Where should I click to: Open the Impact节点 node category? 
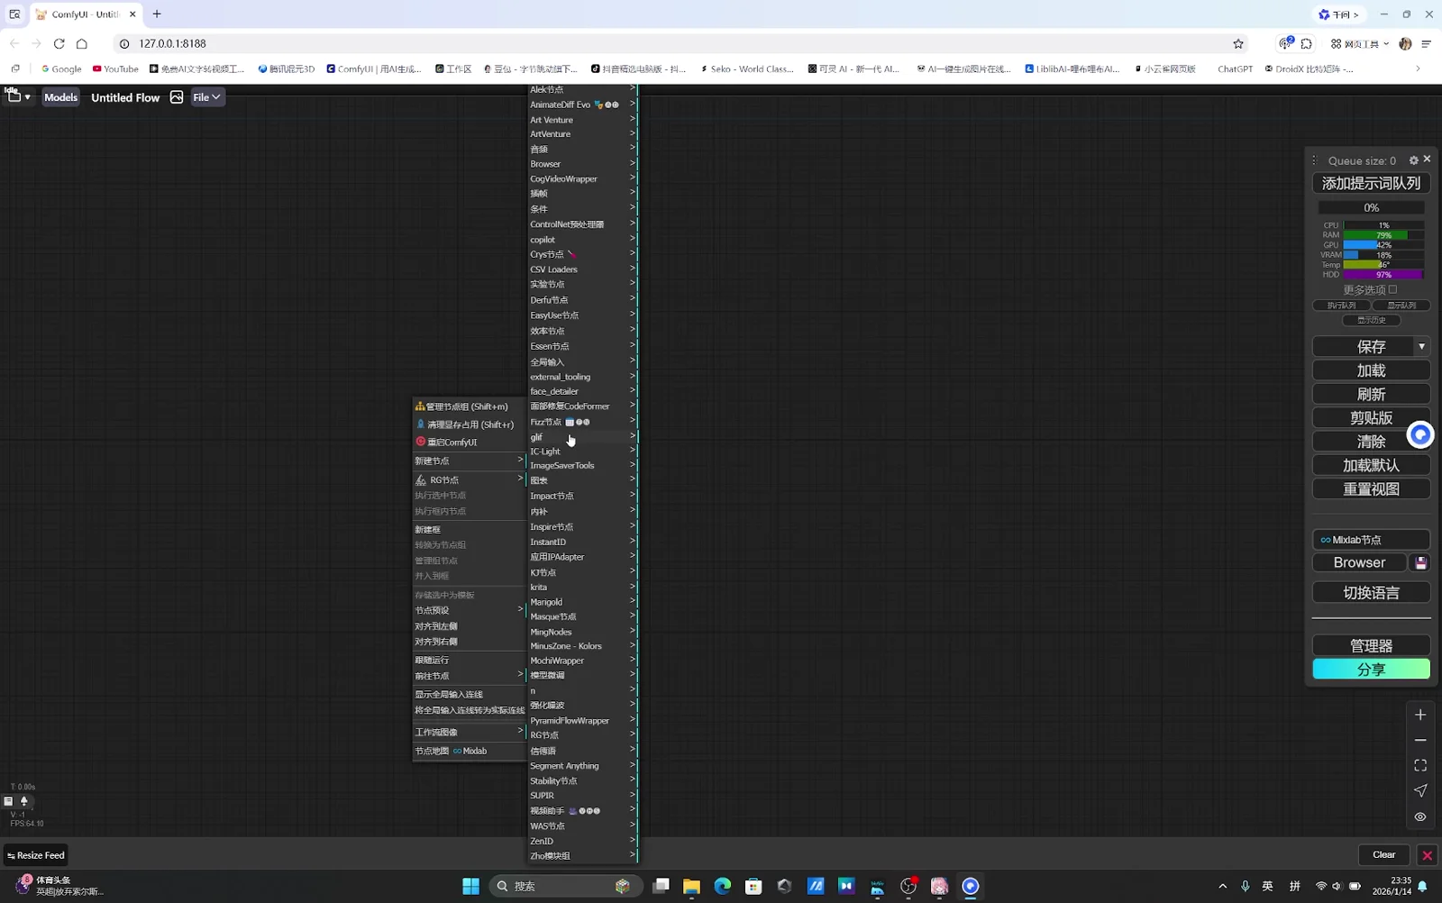(x=582, y=496)
